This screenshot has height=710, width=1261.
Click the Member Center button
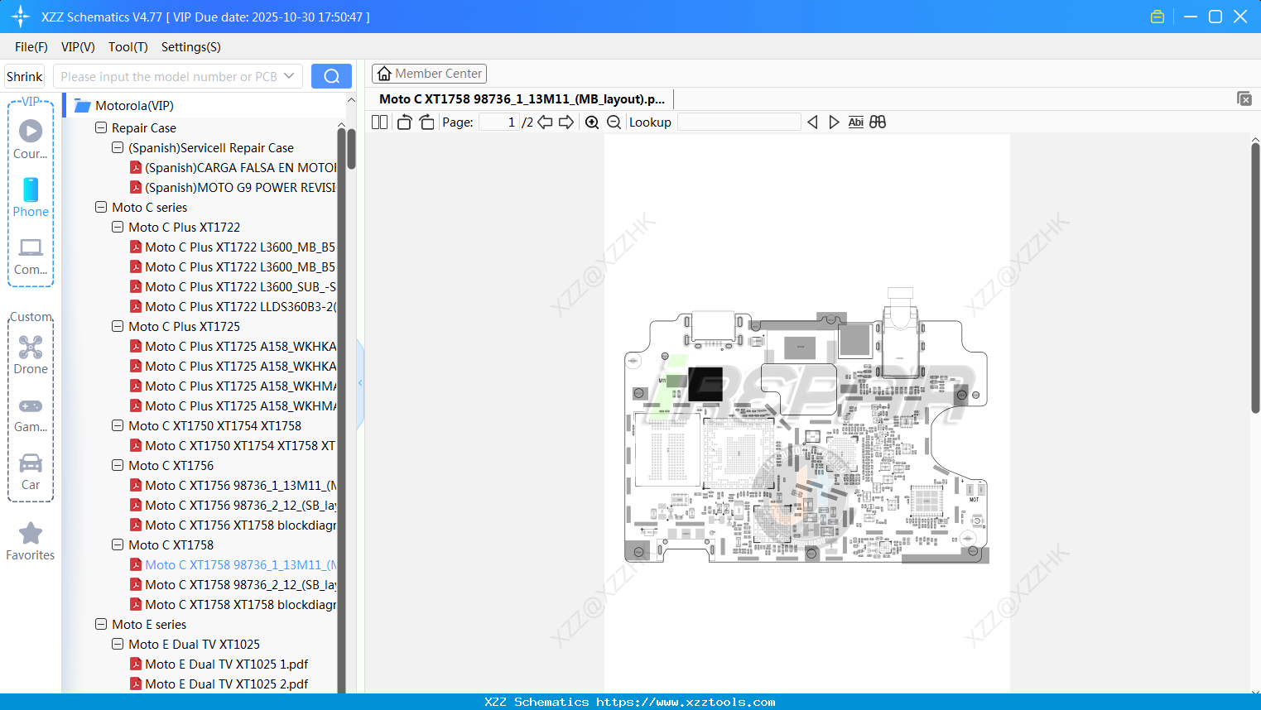(429, 73)
